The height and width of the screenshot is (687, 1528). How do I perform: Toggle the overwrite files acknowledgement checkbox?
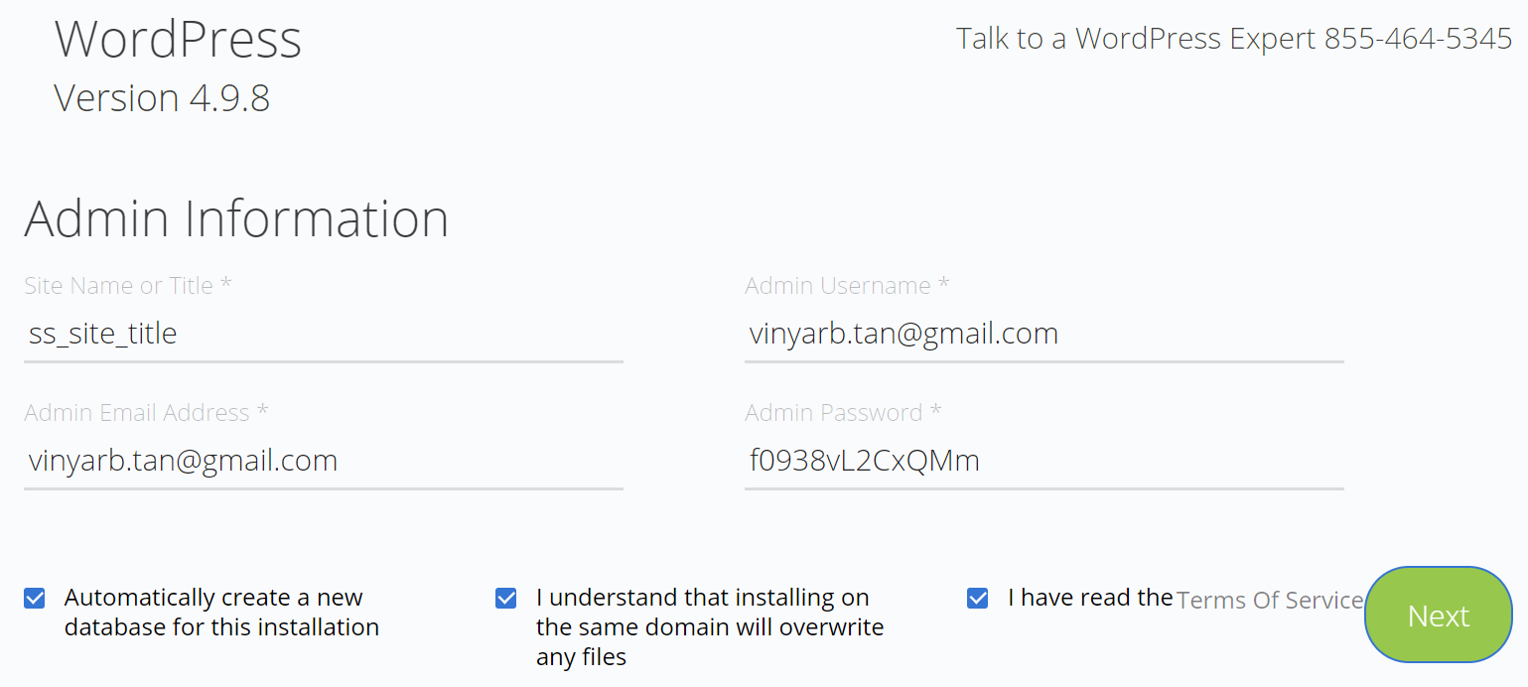[x=506, y=599]
